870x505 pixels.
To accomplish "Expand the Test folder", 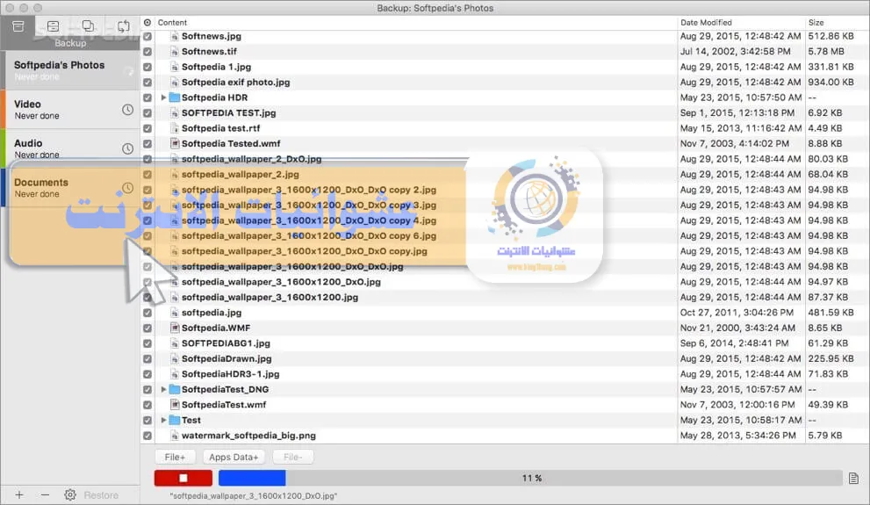I will coord(163,420).
